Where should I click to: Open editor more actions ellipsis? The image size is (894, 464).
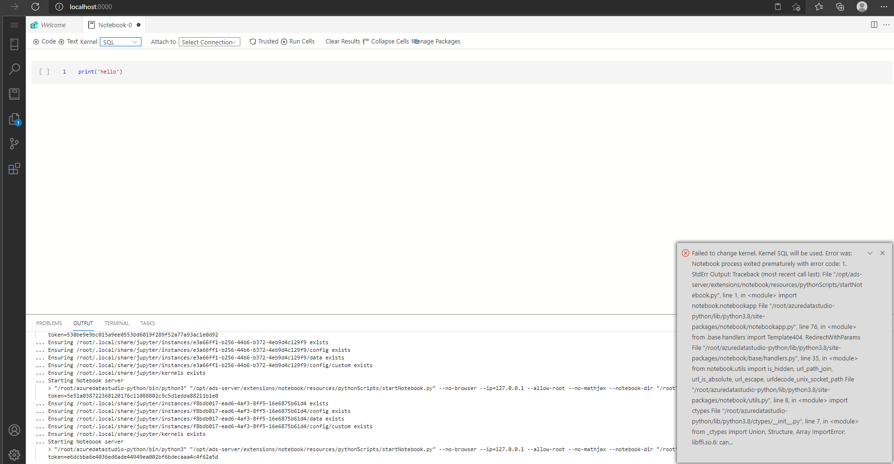886,25
